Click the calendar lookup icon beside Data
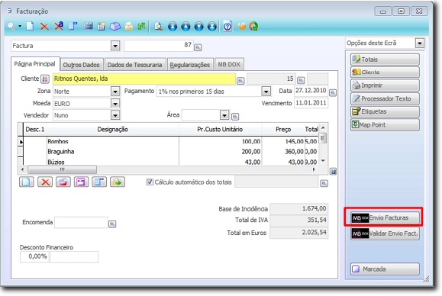The height and width of the screenshot is (296, 442). coord(333,92)
